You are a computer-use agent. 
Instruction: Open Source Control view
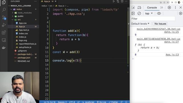[x=4, y=17]
